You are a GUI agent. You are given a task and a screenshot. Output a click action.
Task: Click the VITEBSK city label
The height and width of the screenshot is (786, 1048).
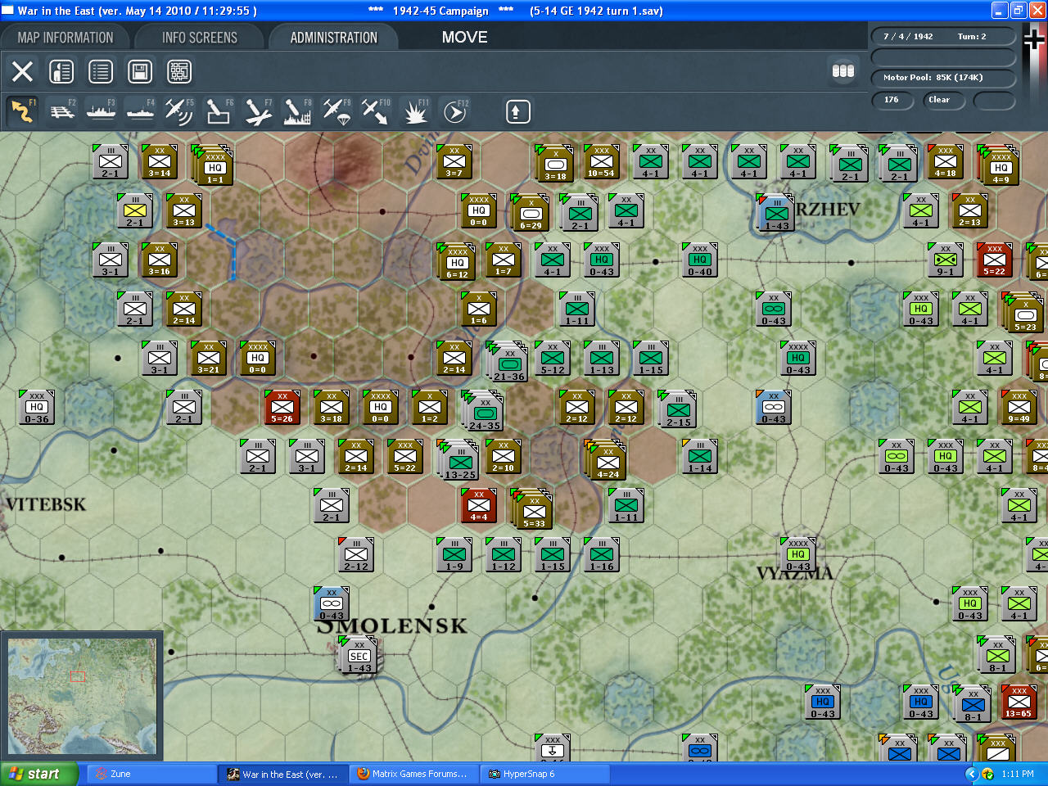point(47,504)
